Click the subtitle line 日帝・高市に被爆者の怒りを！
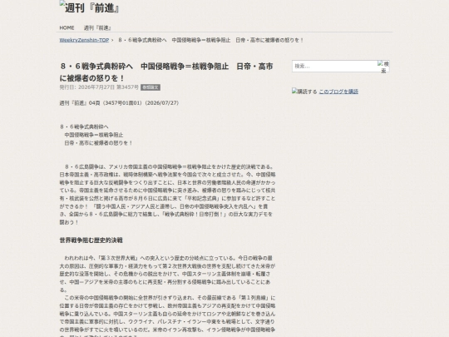The width and height of the screenshot is (449, 337). (x=98, y=143)
